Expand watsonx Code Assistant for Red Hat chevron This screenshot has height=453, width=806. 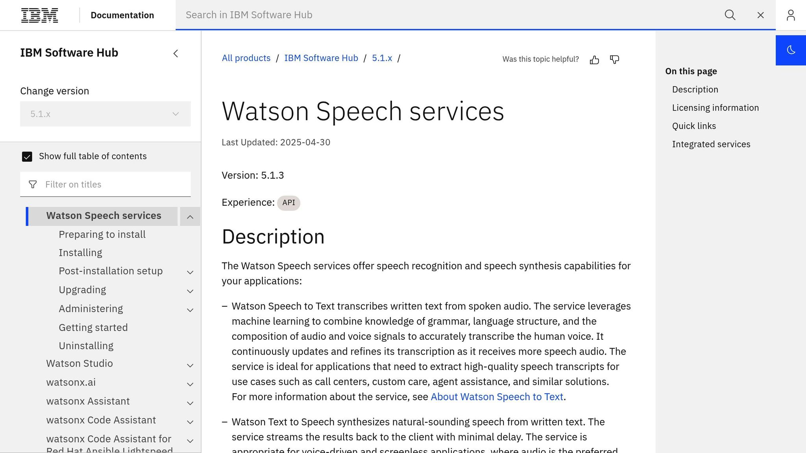(190, 441)
